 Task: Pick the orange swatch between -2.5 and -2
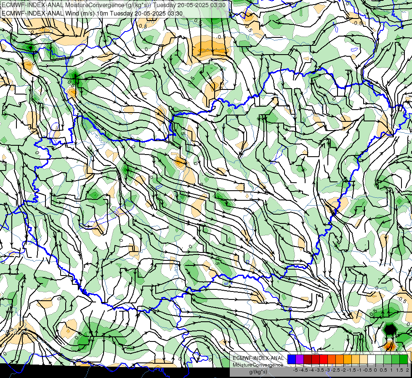(x=340, y=360)
